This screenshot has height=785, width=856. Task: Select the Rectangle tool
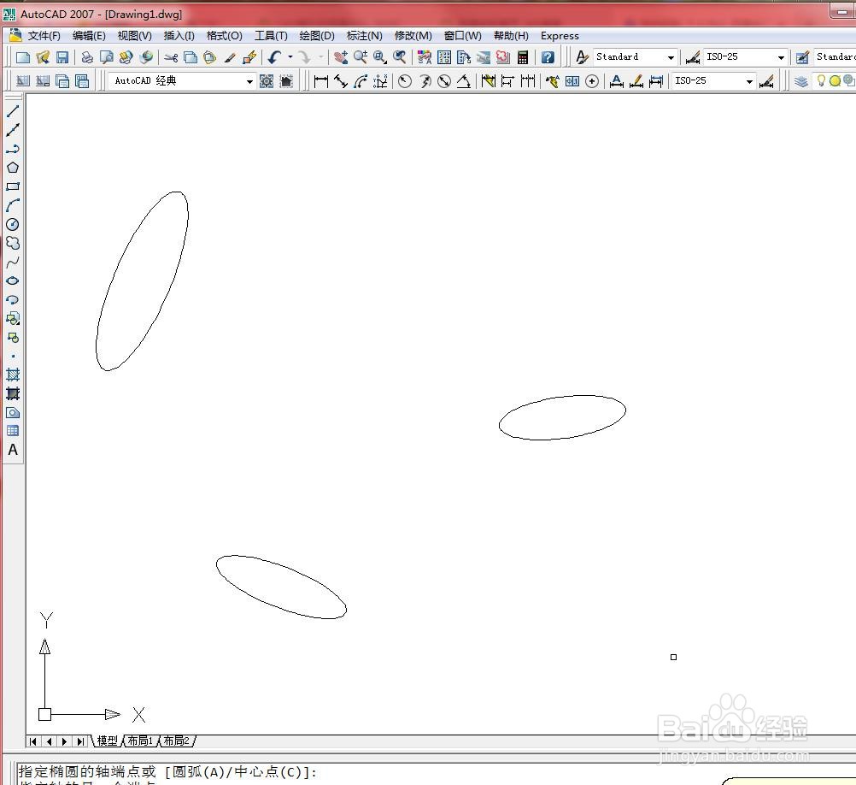click(x=13, y=186)
